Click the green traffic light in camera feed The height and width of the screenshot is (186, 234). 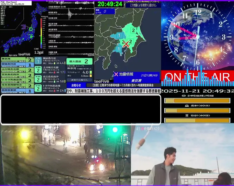(115, 130)
